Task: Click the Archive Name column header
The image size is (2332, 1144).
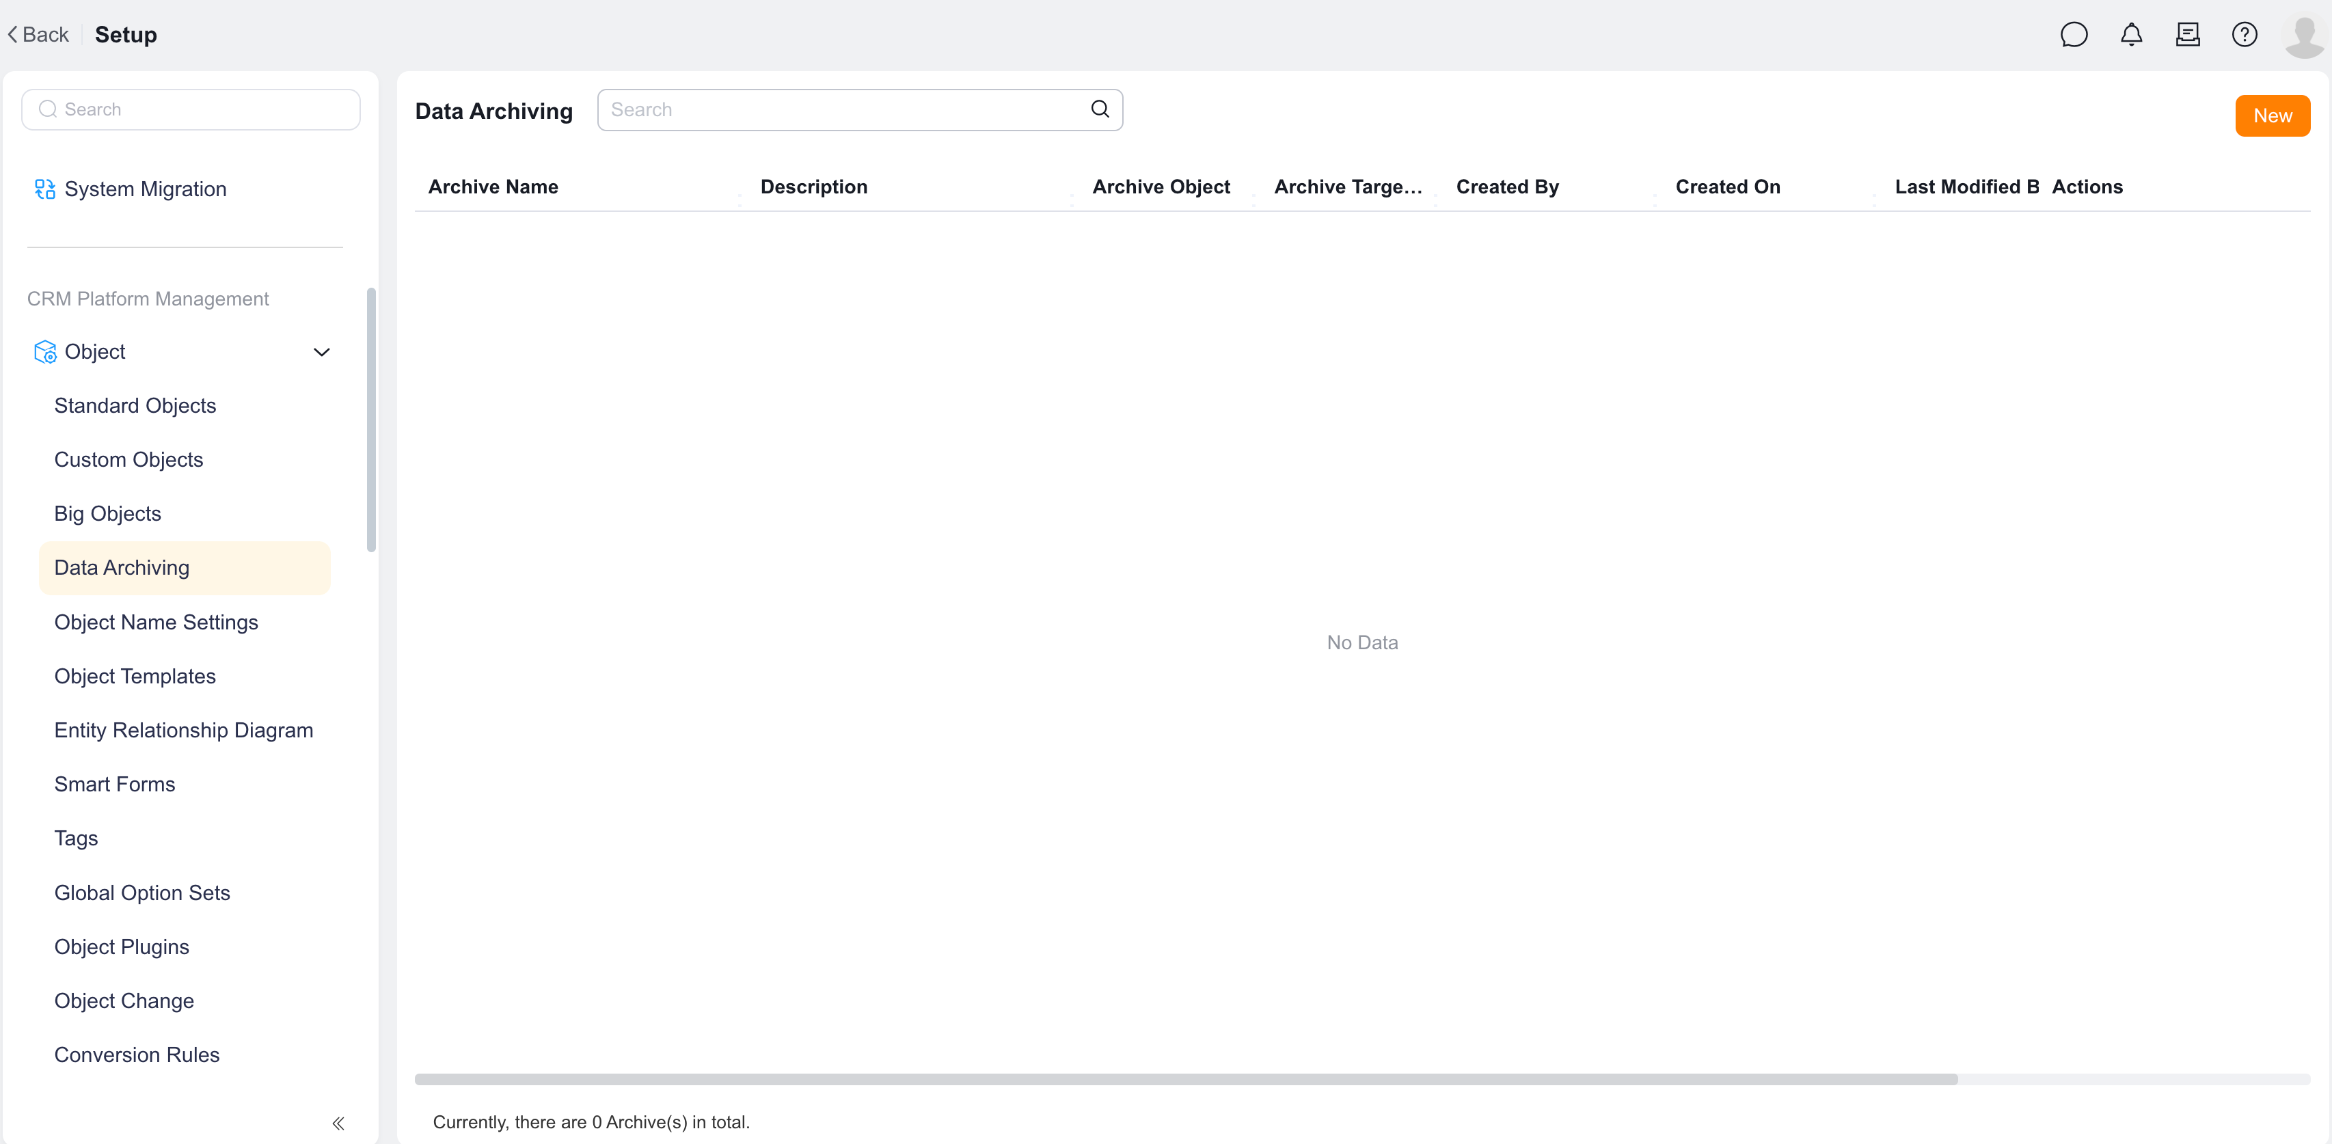Action: (493, 187)
